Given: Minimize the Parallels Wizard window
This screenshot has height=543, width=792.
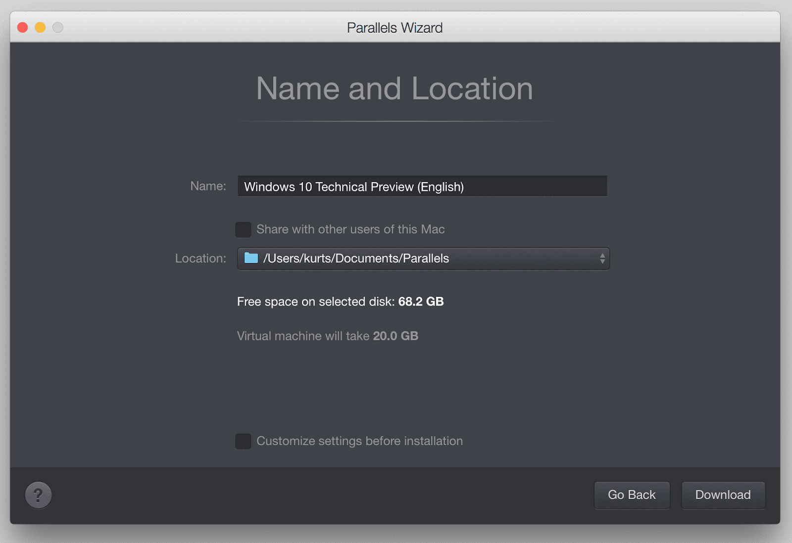Looking at the screenshot, I should click(x=40, y=27).
